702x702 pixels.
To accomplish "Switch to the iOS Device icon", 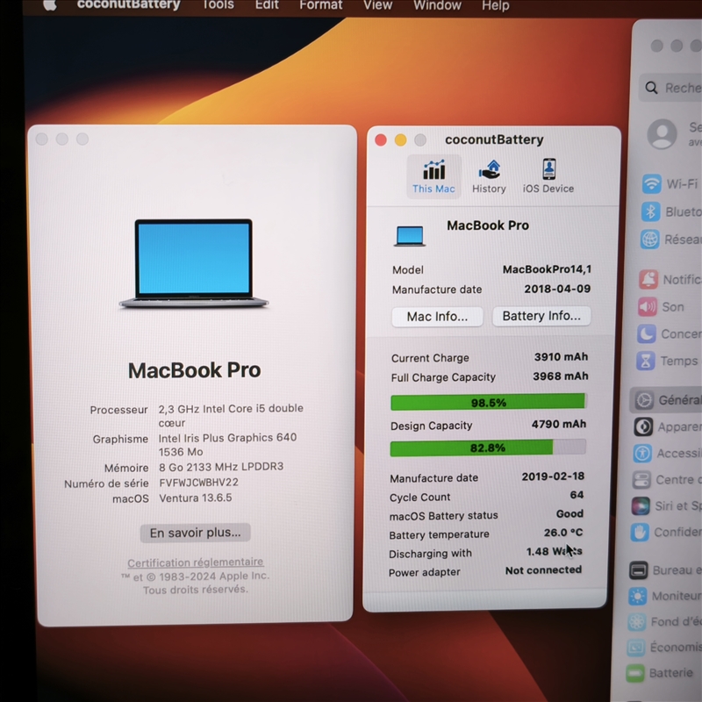I will 548,176.
